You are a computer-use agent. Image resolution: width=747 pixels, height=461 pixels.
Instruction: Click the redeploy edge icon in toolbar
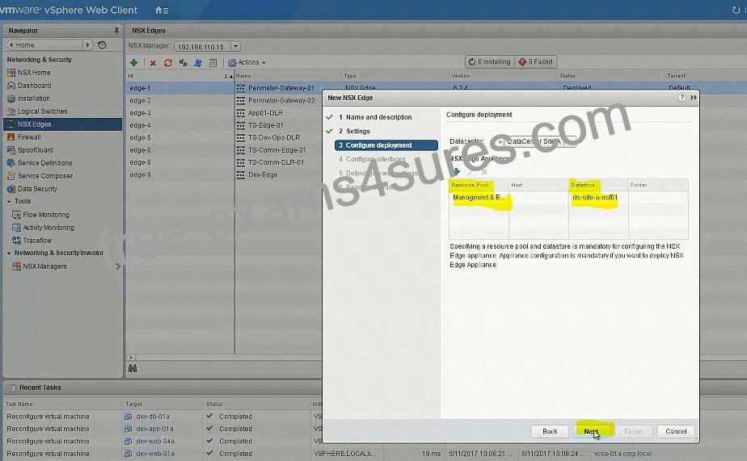point(183,63)
